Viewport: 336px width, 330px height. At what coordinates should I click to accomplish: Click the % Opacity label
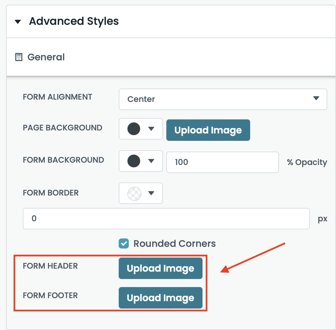(x=306, y=163)
